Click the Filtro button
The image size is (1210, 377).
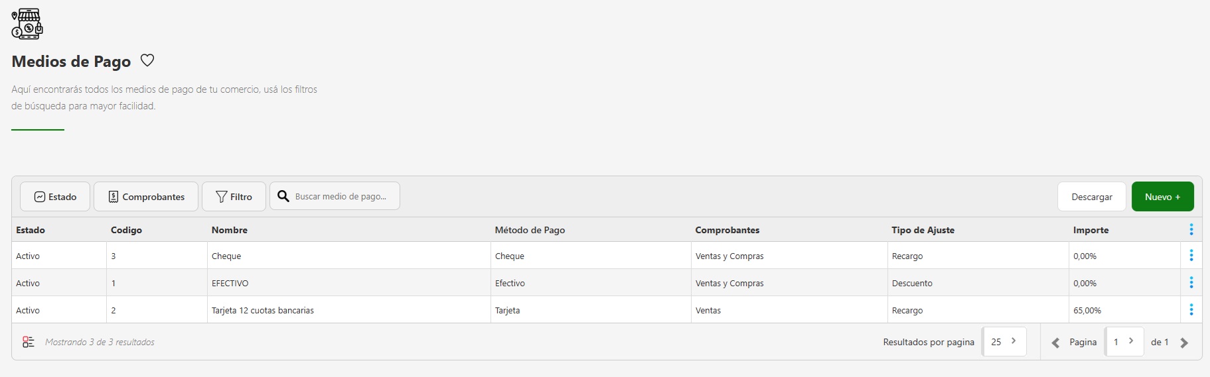tap(234, 197)
